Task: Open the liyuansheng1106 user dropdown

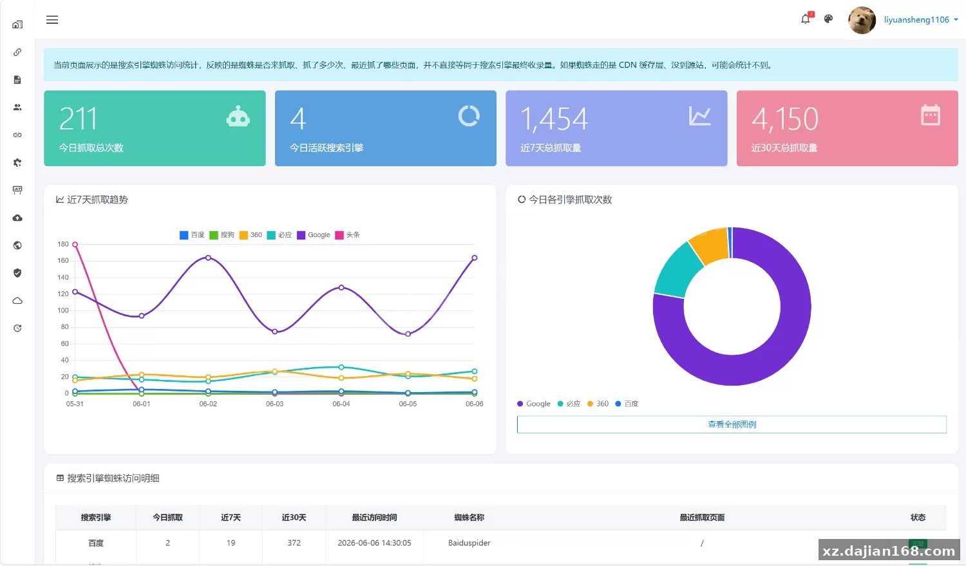Action: point(921,20)
